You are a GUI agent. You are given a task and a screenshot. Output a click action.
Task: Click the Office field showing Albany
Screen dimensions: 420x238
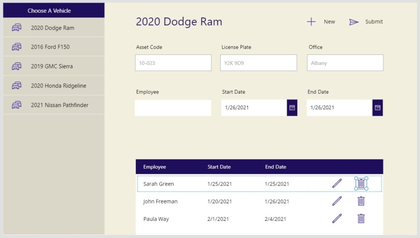pos(345,63)
